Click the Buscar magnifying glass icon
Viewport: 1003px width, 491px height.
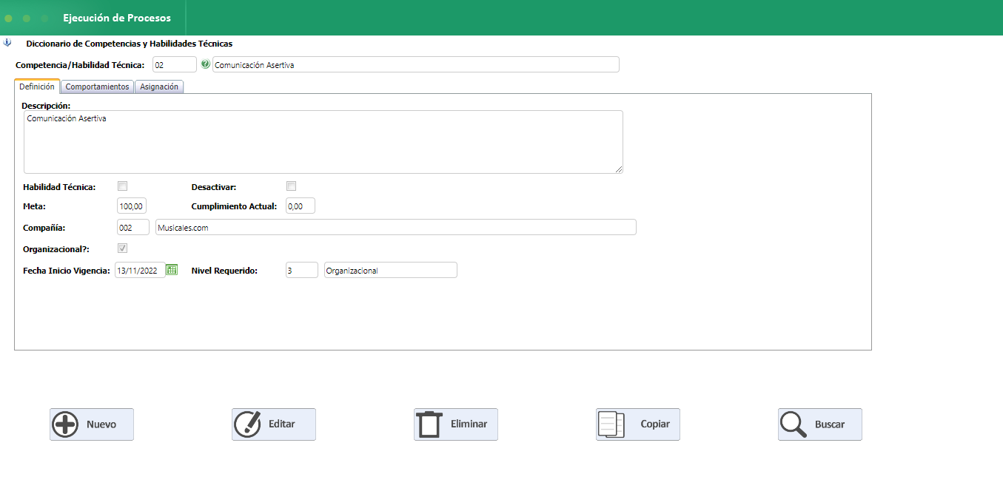click(x=794, y=424)
